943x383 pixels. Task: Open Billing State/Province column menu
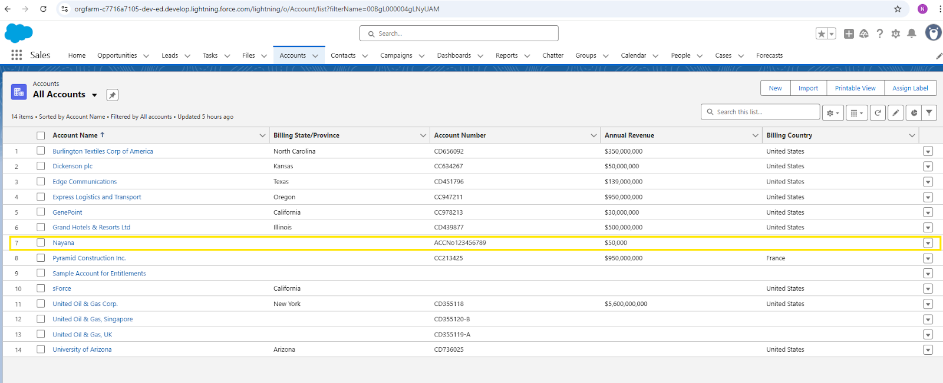pos(423,135)
